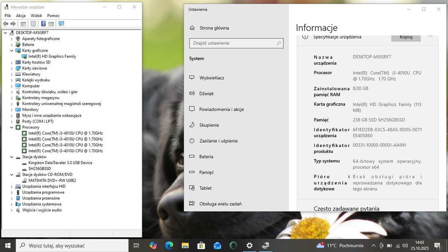
Task: Open the Windows Start menu
Action: 8,245
